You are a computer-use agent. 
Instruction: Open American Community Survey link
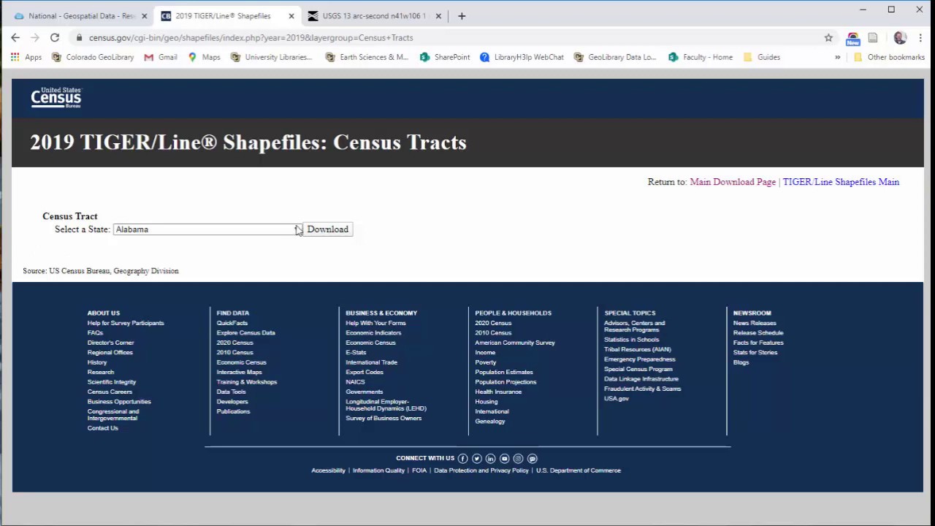tap(515, 343)
